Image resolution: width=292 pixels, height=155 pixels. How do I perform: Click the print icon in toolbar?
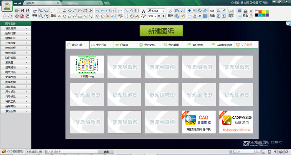[17, 16]
